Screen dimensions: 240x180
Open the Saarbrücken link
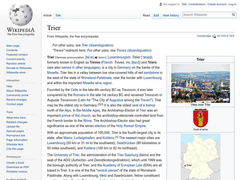126,143
